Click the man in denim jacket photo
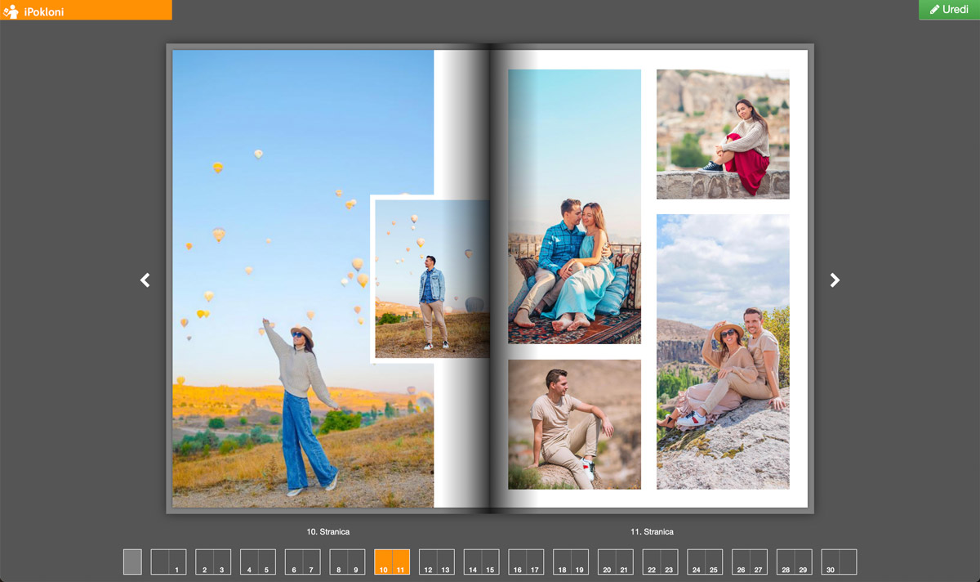This screenshot has width=980, height=582. (431, 278)
